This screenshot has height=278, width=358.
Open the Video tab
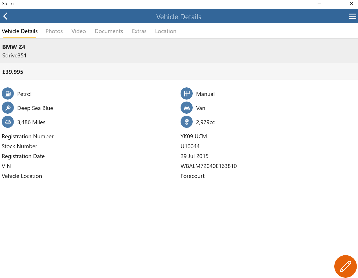[79, 31]
